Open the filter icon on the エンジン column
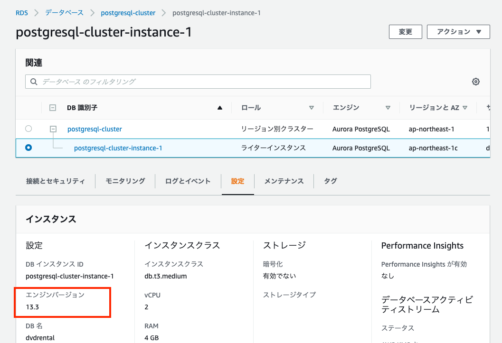This screenshot has height=343, width=502. (388, 107)
